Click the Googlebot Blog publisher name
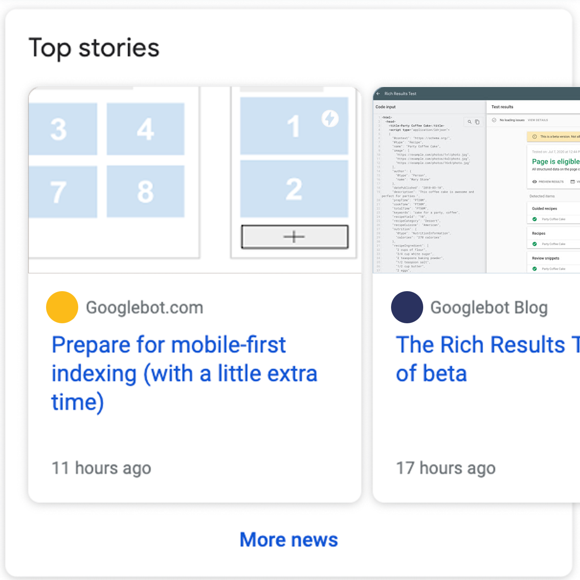The height and width of the screenshot is (580, 580). (x=489, y=307)
